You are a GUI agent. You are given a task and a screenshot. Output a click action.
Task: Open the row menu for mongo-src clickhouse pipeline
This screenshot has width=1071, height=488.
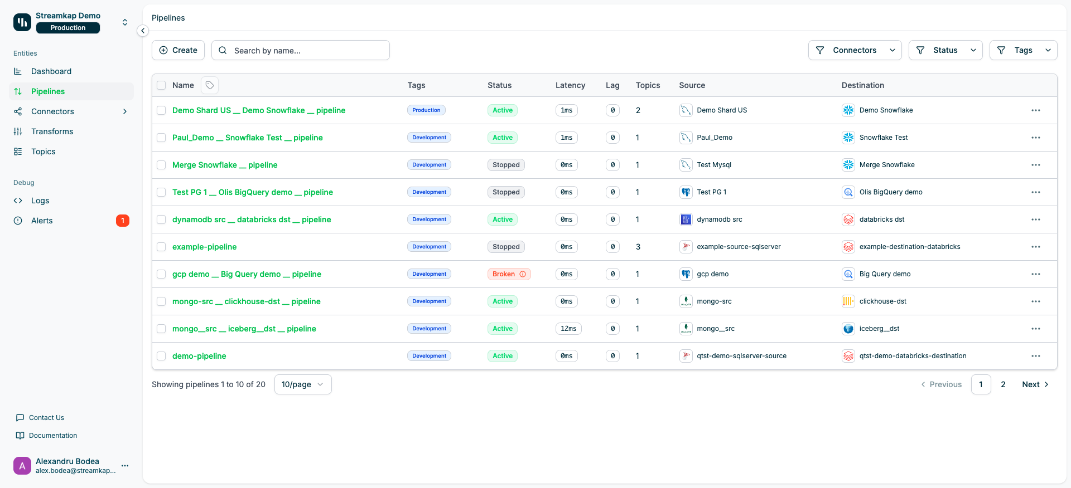click(x=1036, y=301)
